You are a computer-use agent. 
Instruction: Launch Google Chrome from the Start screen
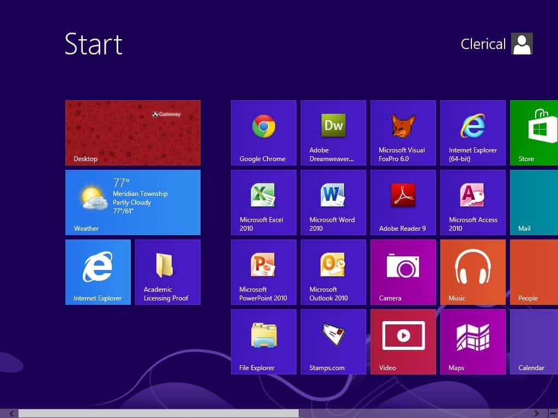(x=263, y=132)
